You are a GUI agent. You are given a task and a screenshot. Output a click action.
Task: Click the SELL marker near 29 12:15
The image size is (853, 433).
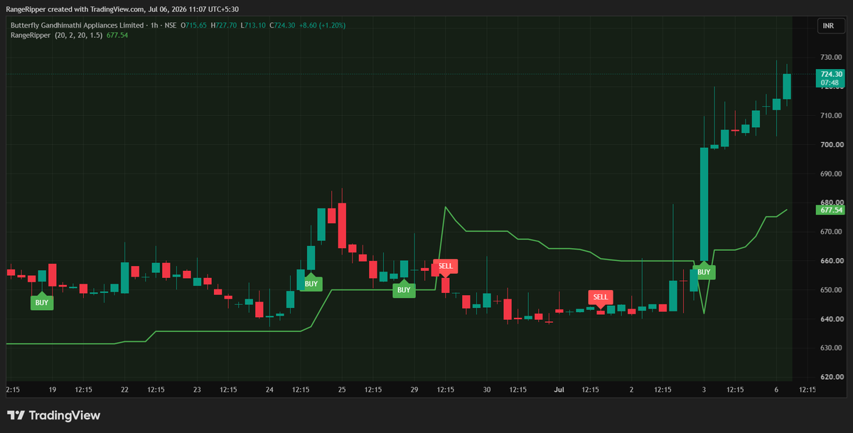(445, 266)
